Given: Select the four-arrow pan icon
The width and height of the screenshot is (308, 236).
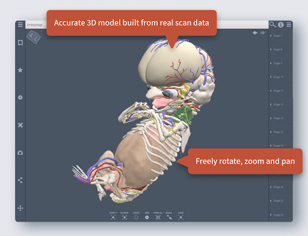Looking at the screenshot, I should point(20,208).
